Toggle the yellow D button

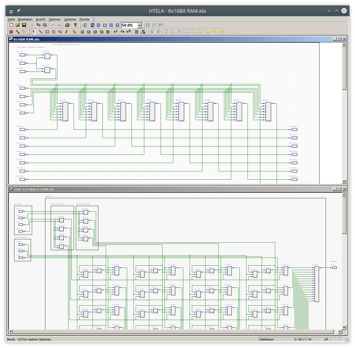coord(208,32)
